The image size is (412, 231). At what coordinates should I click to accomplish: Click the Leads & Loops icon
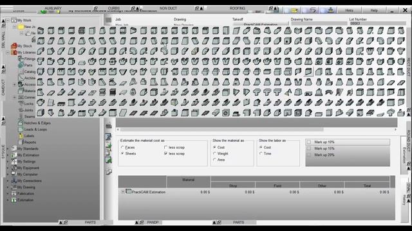pyautogui.click(x=21, y=130)
